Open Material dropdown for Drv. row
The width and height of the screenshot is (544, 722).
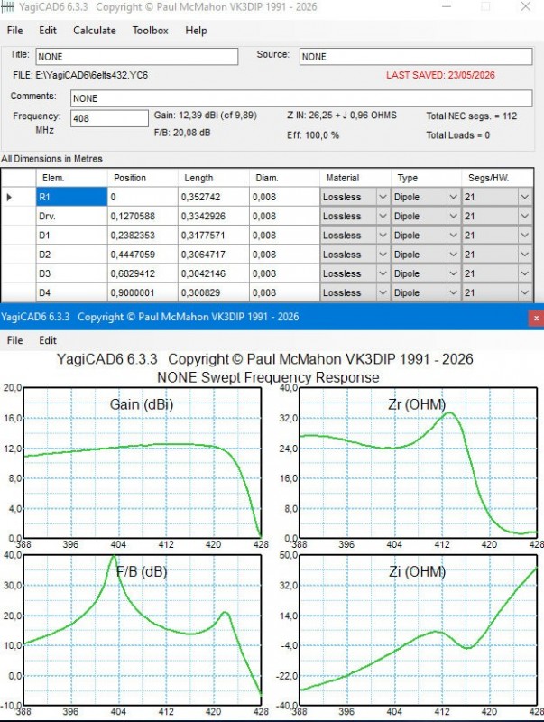tap(383, 217)
